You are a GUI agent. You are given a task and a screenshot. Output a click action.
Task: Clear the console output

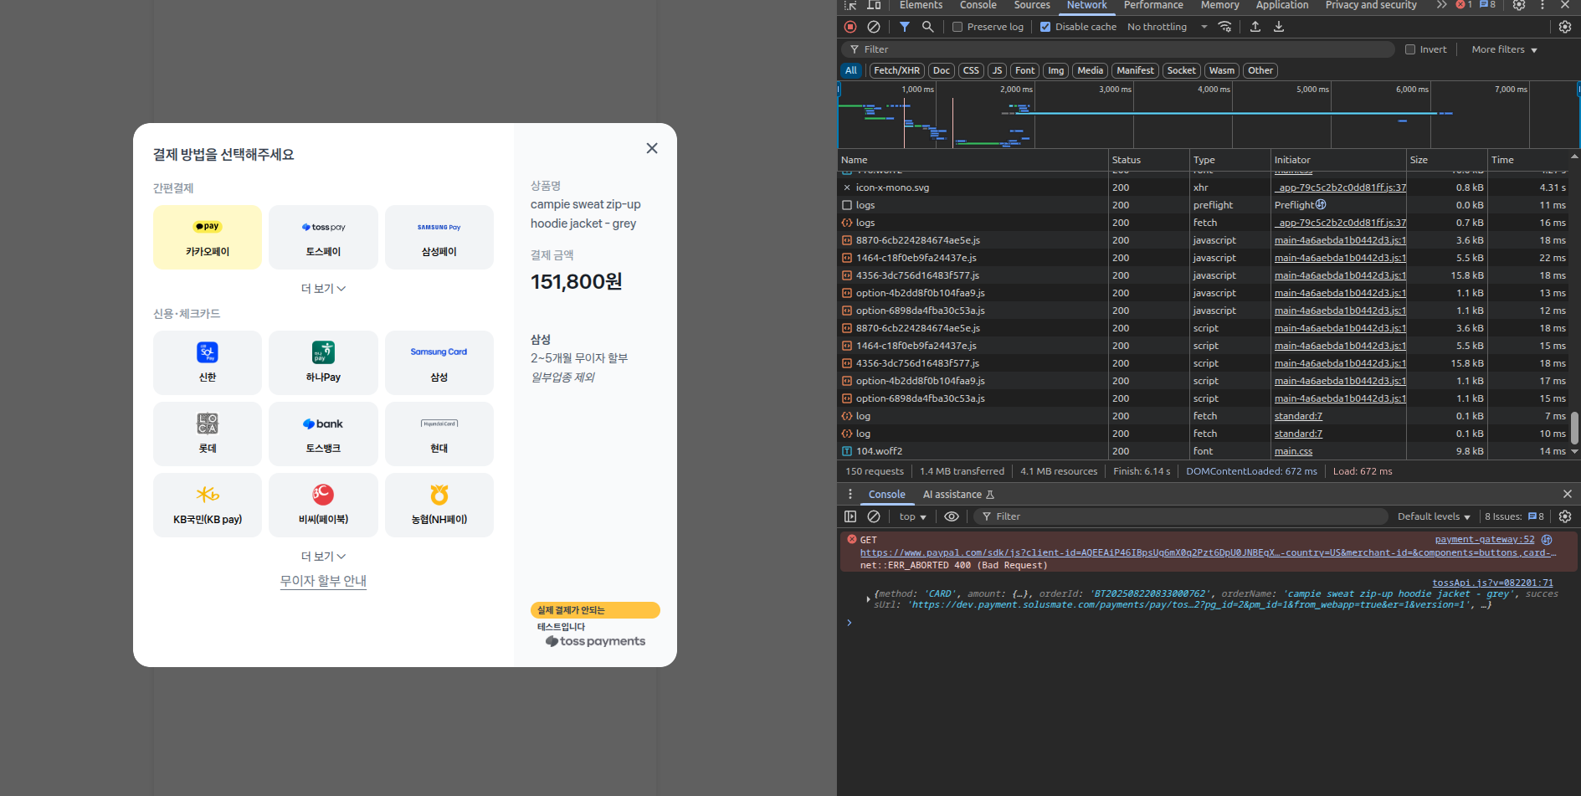[x=874, y=516]
